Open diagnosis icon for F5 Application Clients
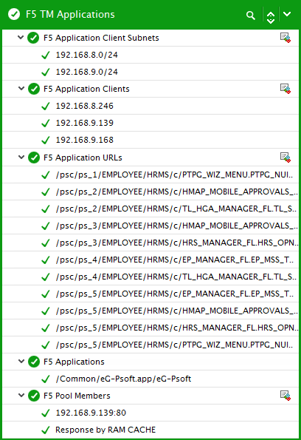 tap(286, 89)
